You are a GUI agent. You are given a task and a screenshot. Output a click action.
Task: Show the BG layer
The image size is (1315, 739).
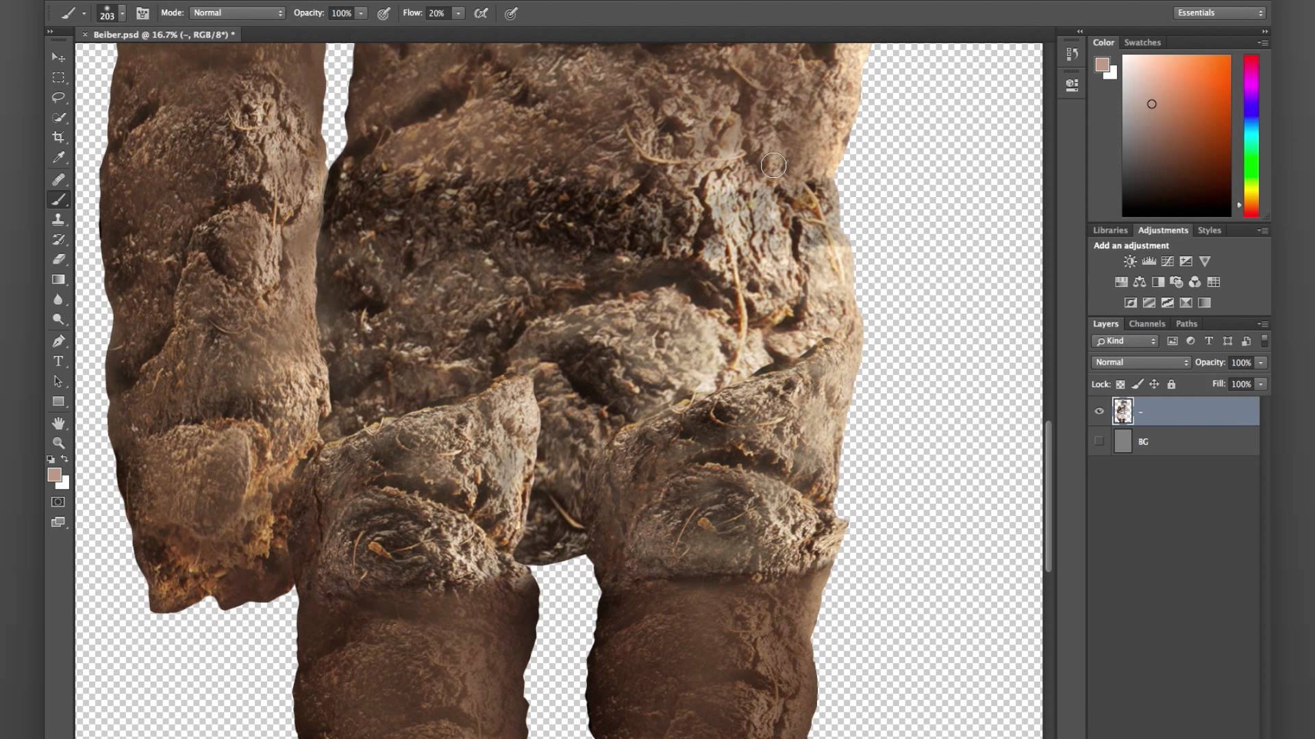tap(1099, 441)
